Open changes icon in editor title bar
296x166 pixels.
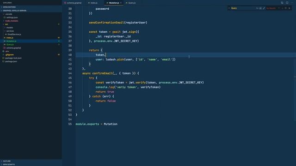282,3
